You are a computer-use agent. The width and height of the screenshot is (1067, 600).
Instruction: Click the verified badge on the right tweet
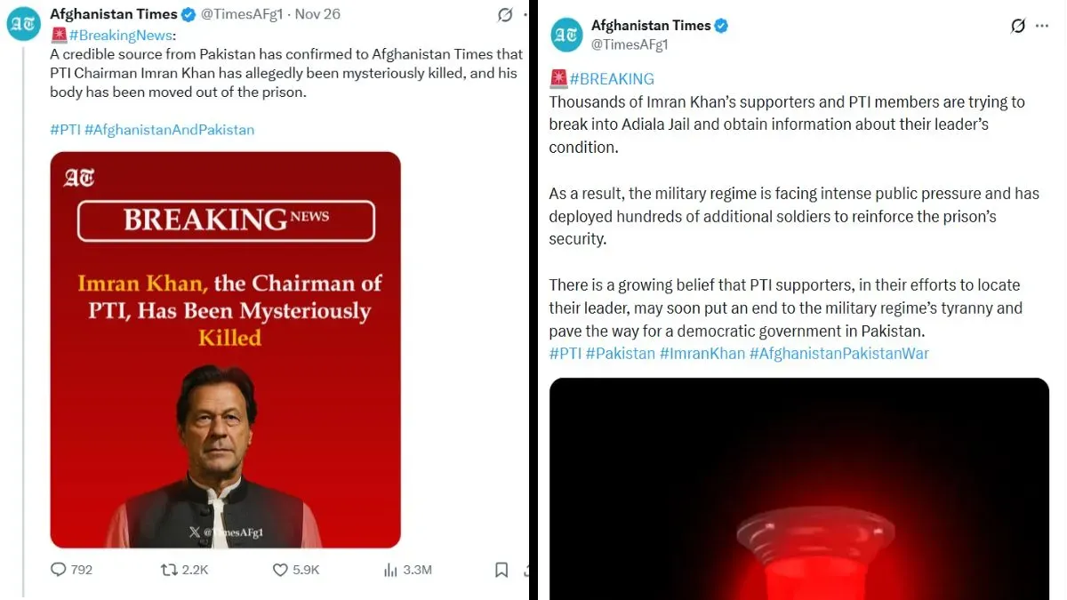tap(721, 26)
